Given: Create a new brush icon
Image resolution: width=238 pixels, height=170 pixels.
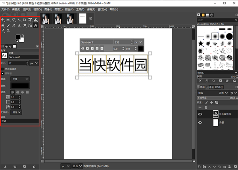Looking at the screenshot, I should 207,81.
